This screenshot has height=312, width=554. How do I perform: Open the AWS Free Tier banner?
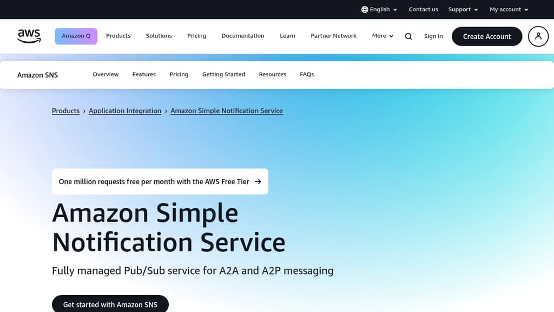point(160,181)
